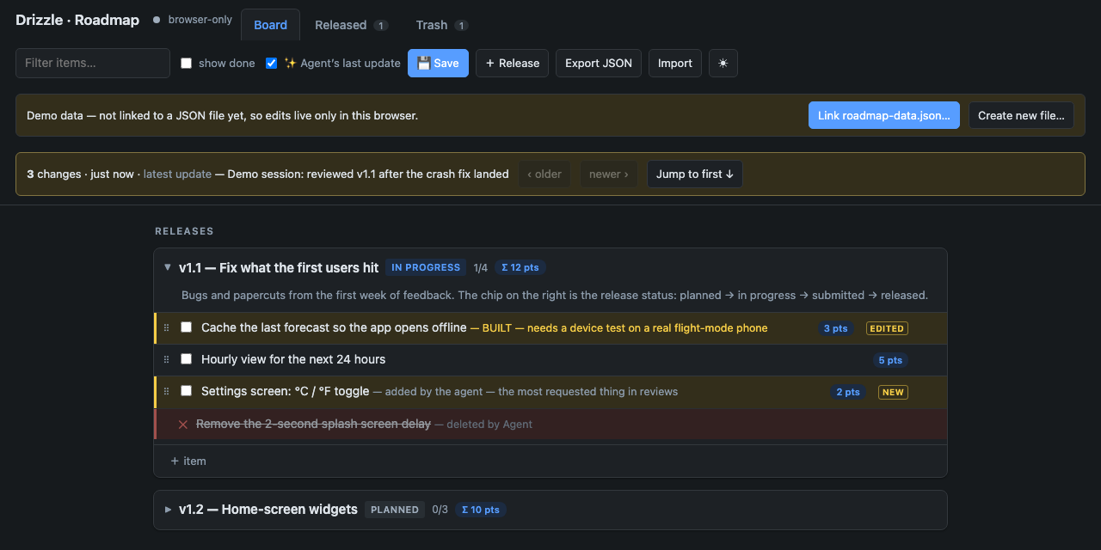Click Jump to first button
Viewport: 1101px width, 550px height.
pos(695,174)
